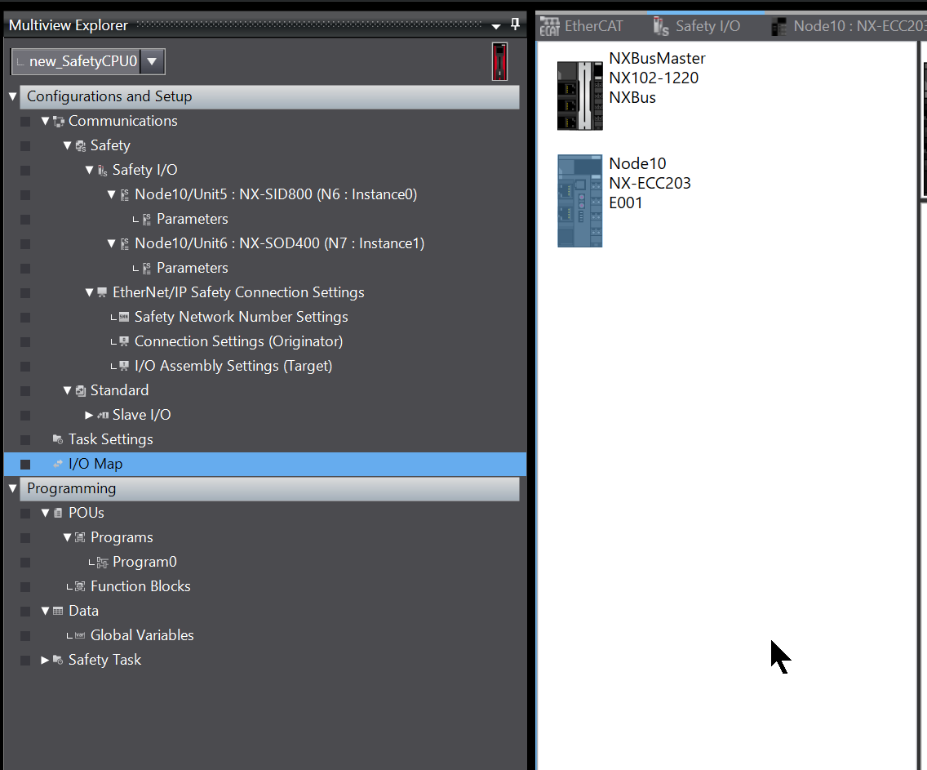Toggle filter square beside Program0
The width and height of the screenshot is (927, 770).
24,563
